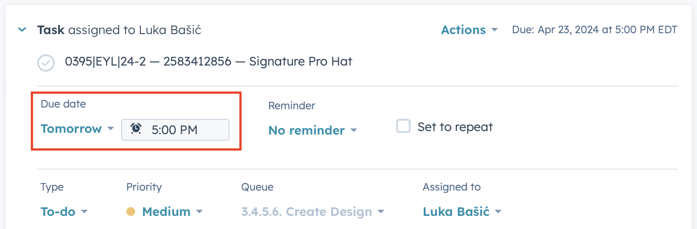Click the Due Apr 23, 2024 timestamp

(594, 30)
